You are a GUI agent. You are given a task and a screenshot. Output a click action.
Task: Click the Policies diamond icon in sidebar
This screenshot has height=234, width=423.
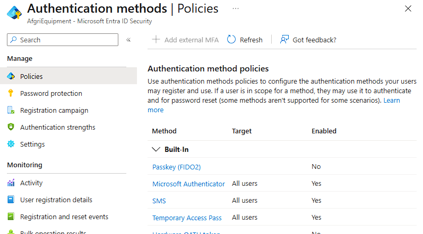(11, 76)
